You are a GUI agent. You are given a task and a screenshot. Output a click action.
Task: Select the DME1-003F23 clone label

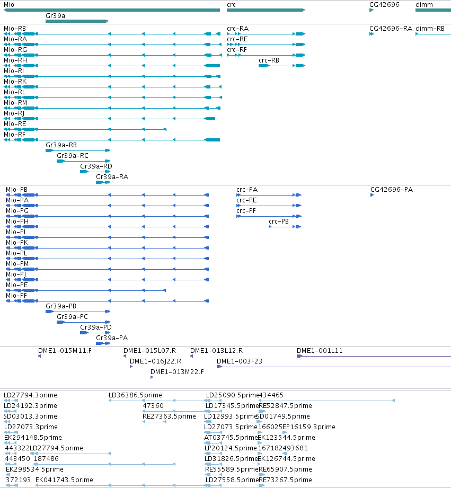point(240,361)
